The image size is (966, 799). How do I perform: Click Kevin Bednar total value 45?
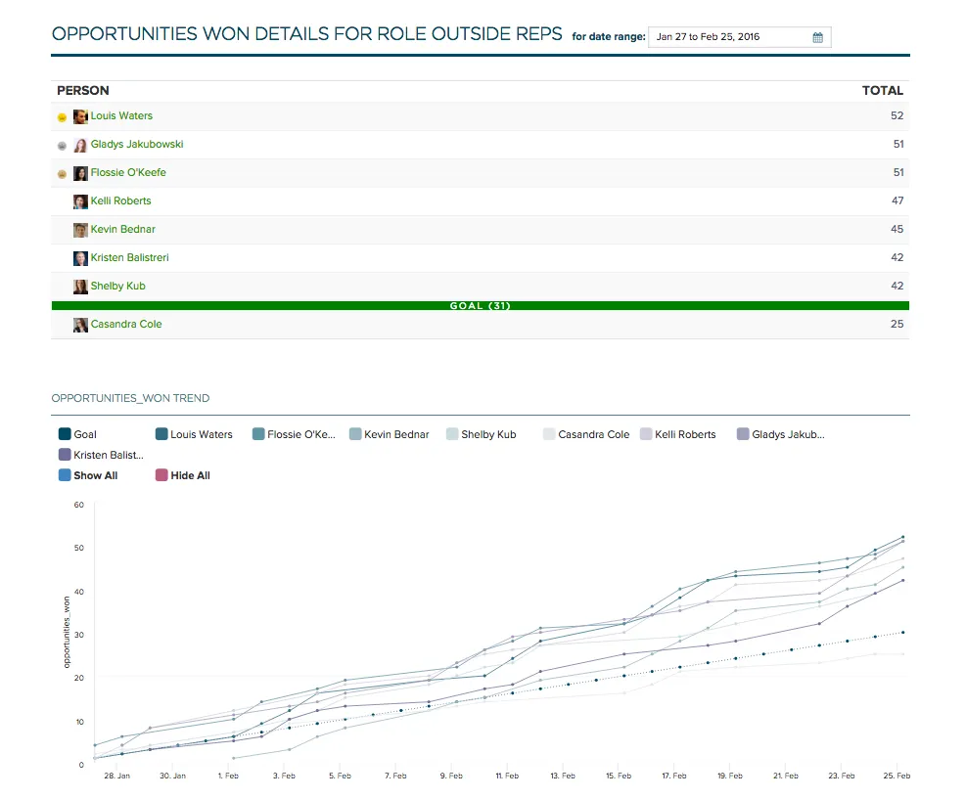(x=897, y=229)
